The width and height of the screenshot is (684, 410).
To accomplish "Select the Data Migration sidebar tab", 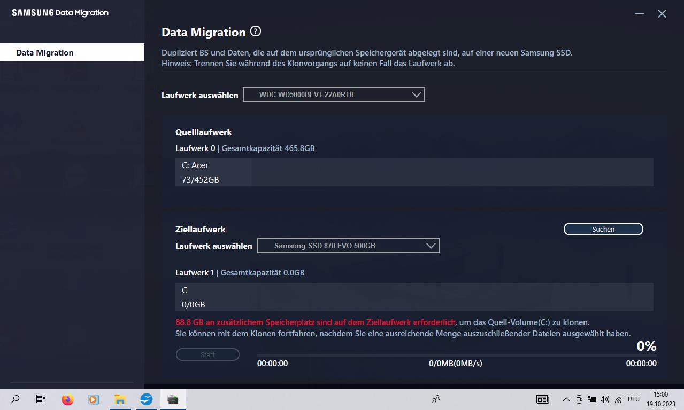I will point(72,52).
